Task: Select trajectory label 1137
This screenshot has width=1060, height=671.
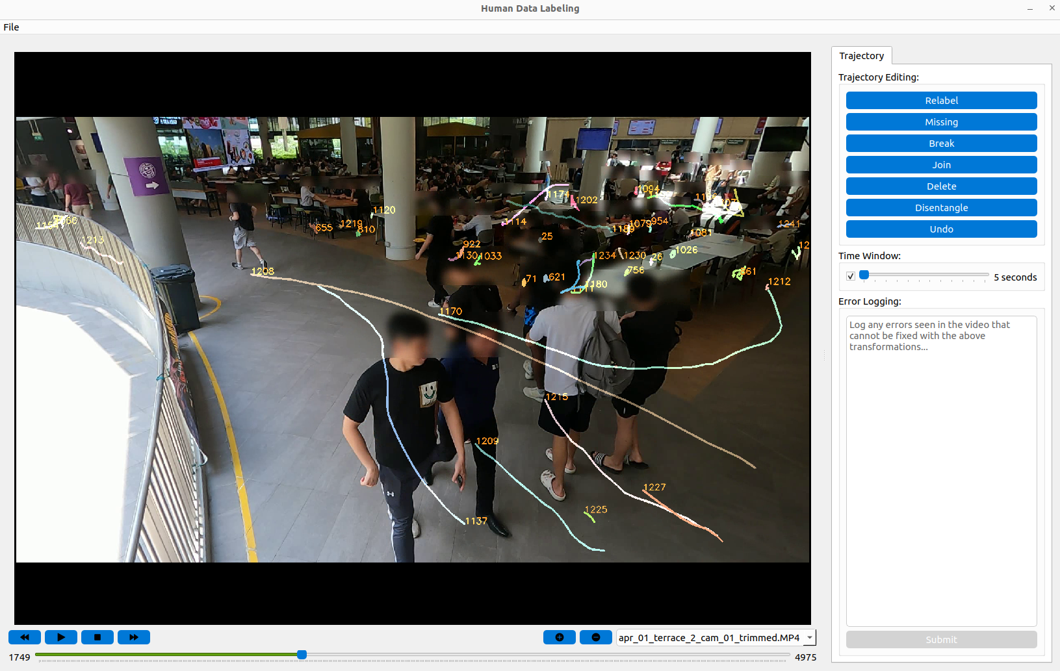Action: click(476, 521)
